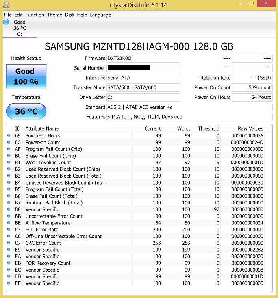Maximize the CrystalDiskInfo window
The height and width of the screenshot is (298, 278).
point(252,3)
